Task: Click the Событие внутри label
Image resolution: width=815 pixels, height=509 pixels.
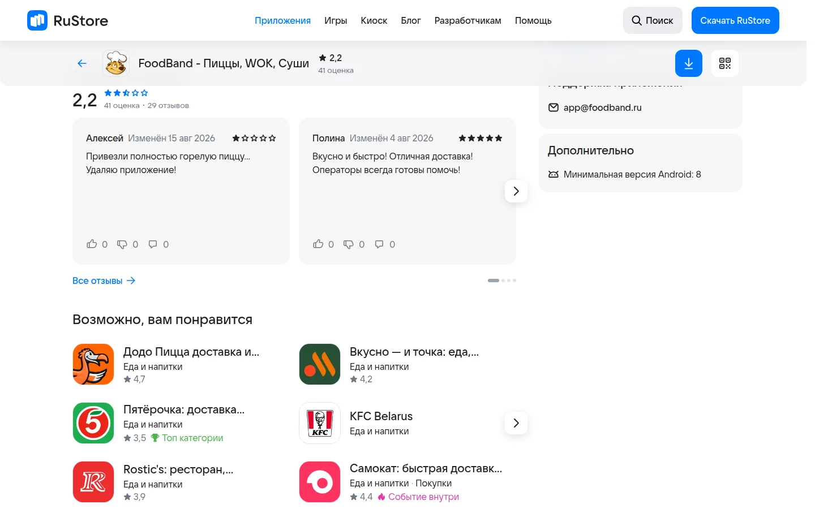Action: tap(418, 497)
